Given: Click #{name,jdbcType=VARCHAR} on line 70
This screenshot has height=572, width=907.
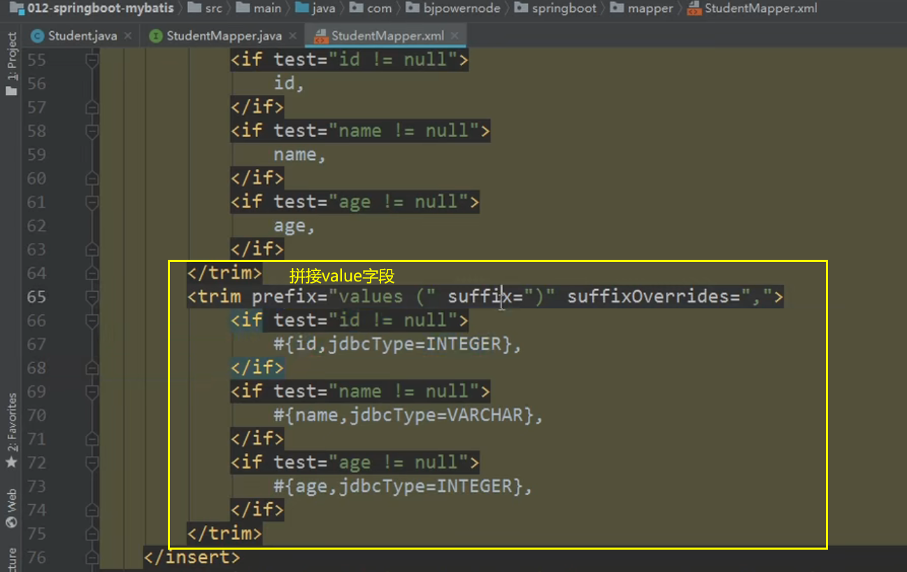Looking at the screenshot, I should coord(403,415).
